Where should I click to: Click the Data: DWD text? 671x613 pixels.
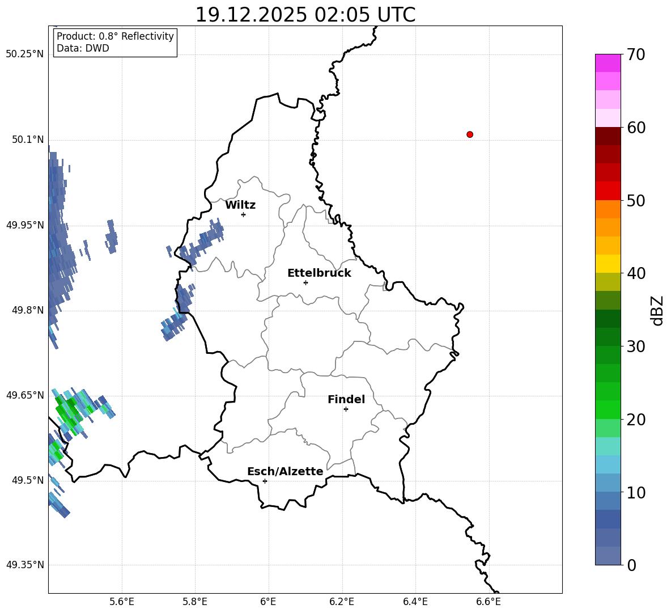[83, 48]
